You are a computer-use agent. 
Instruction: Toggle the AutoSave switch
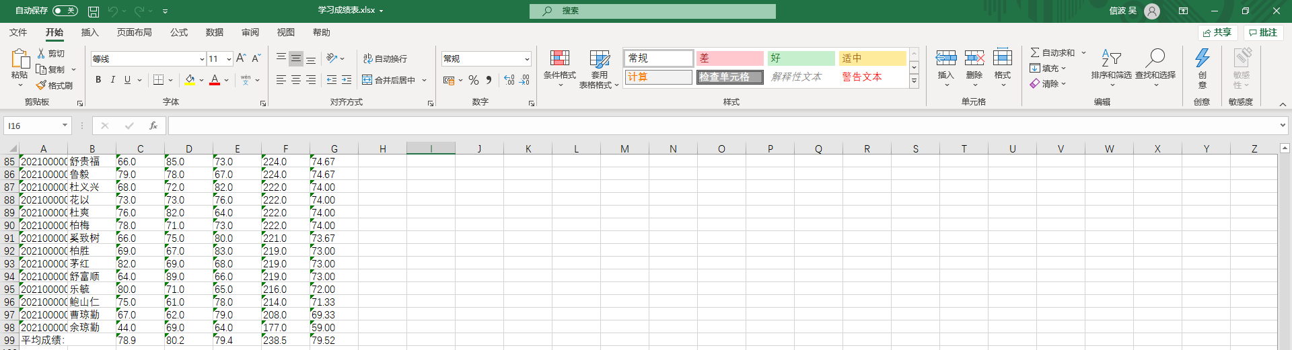click(x=65, y=11)
